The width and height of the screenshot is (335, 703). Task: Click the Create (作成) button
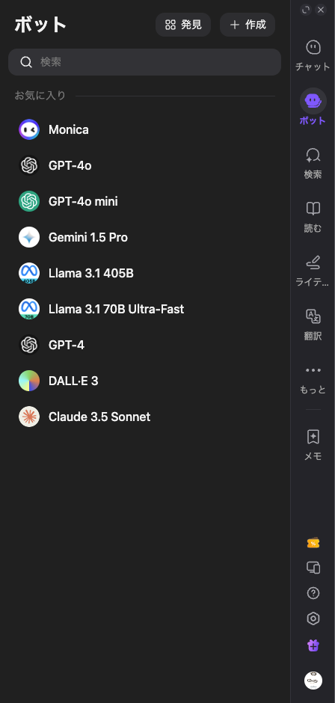click(248, 25)
